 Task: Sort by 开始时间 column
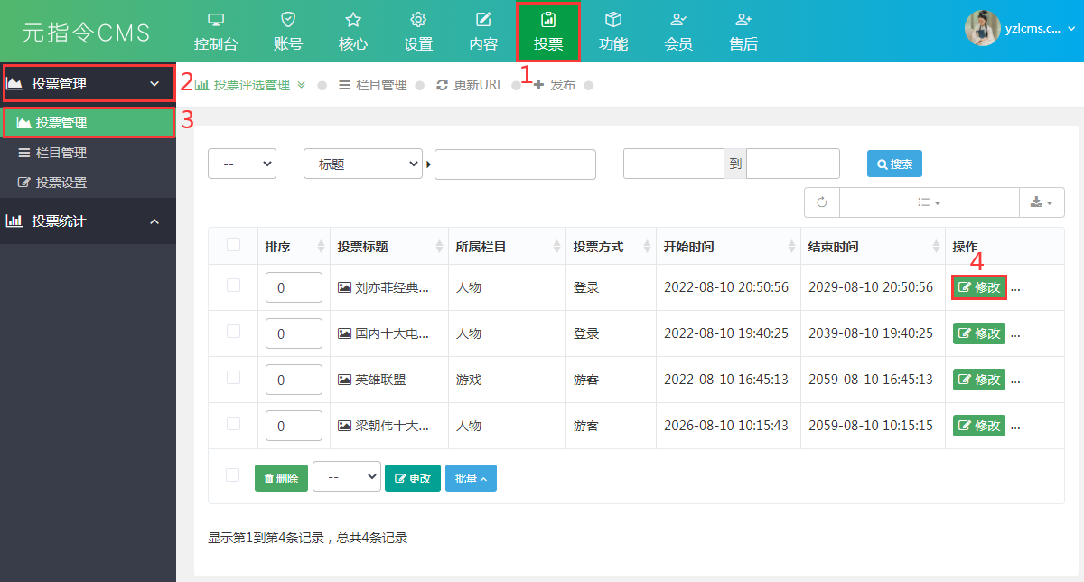point(728,247)
